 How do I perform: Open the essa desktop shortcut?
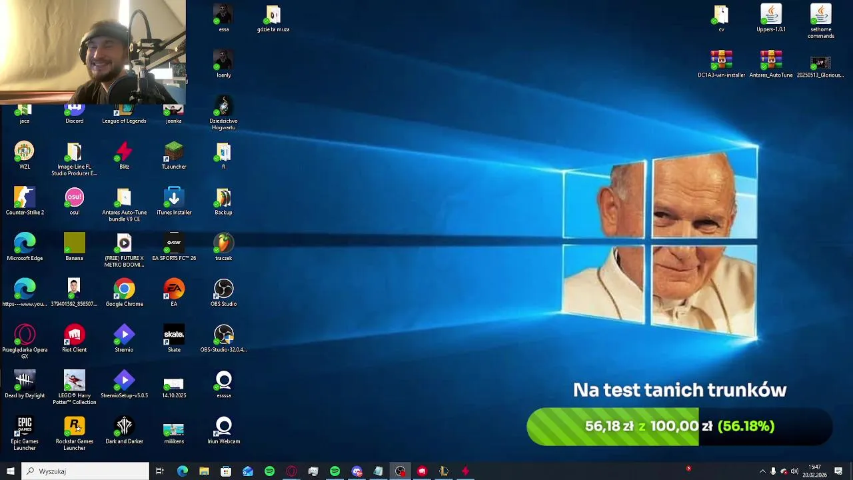click(223, 18)
